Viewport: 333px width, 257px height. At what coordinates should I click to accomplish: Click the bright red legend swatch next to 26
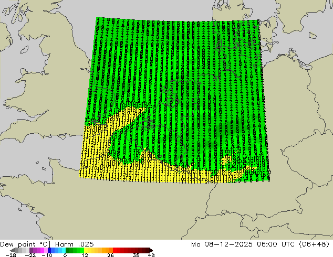coord(115,250)
